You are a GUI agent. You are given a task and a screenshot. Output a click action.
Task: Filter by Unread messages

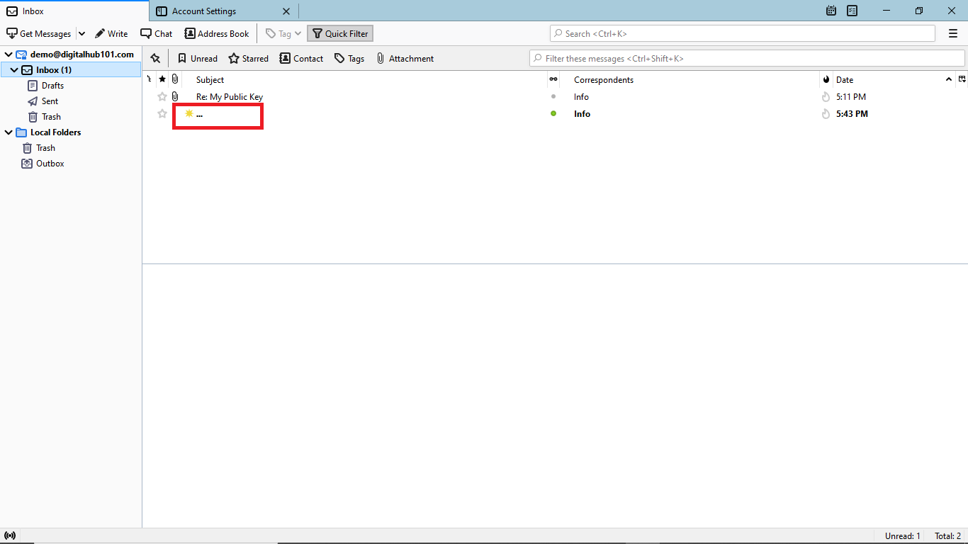(x=197, y=58)
